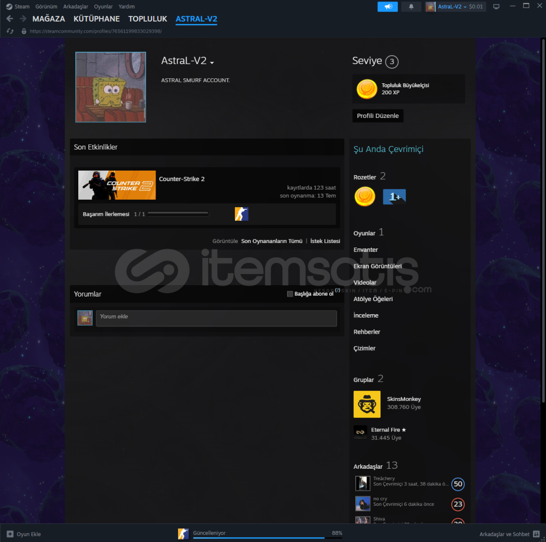
Task: Open Son Oynananların Tümü link
Action: [x=271, y=241]
